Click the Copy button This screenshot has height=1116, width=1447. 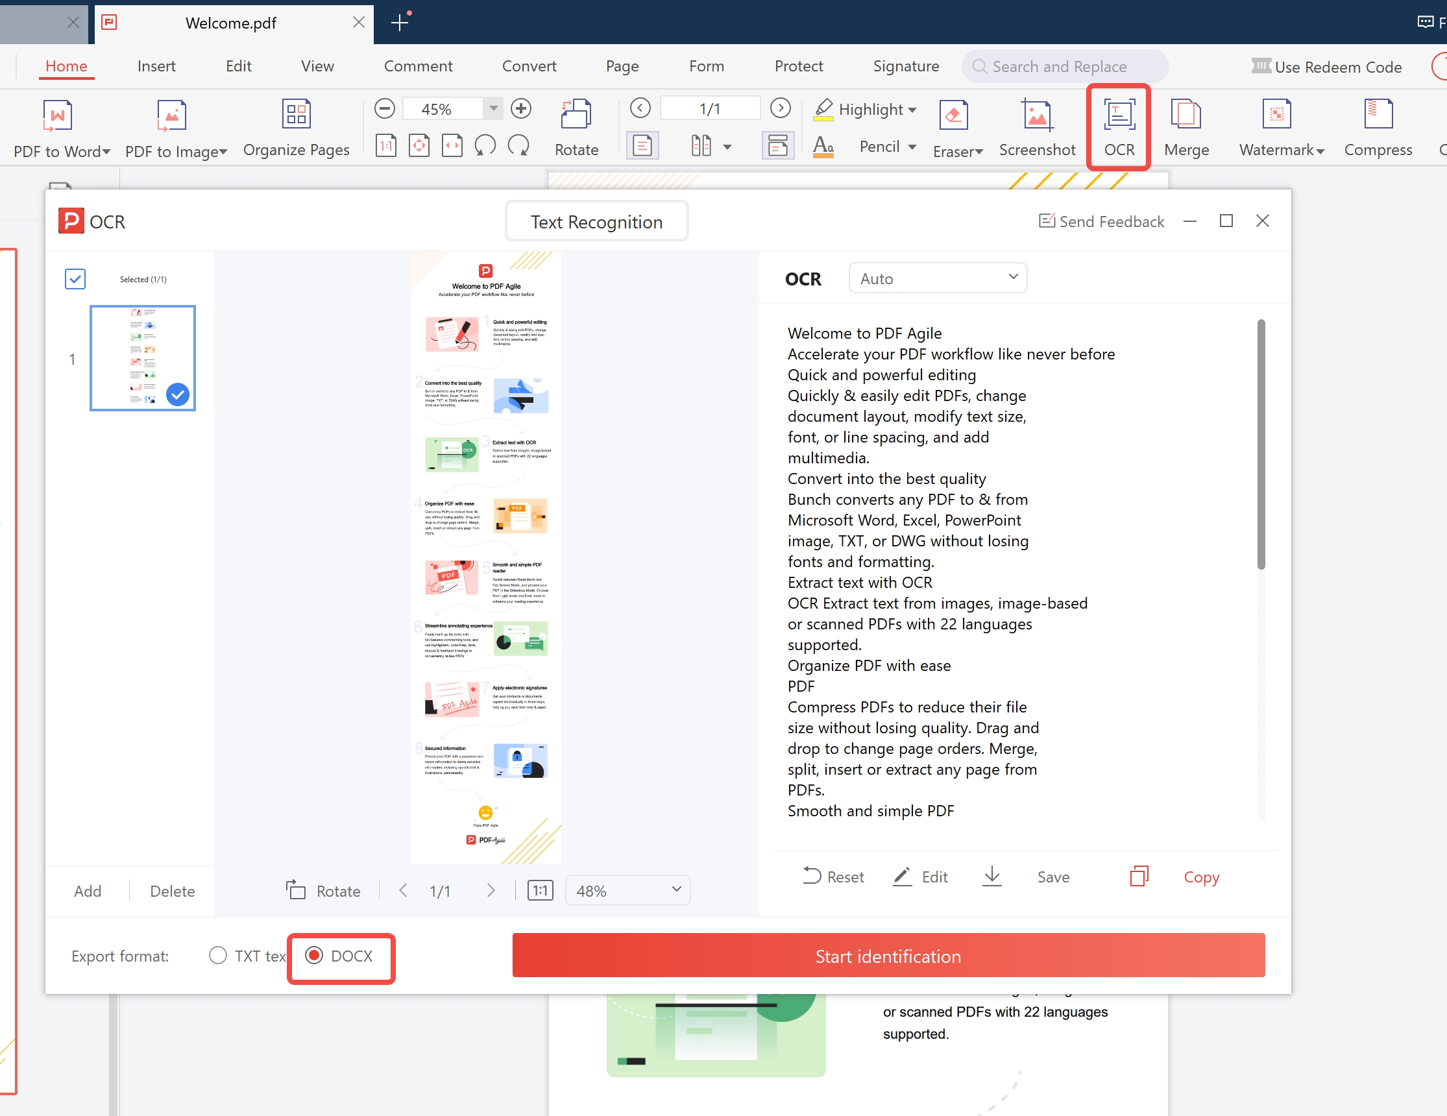point(1174,876)
